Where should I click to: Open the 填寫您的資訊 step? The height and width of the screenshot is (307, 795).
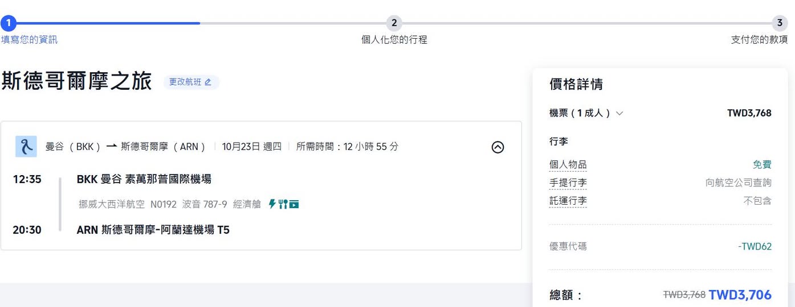pos(29,40)
